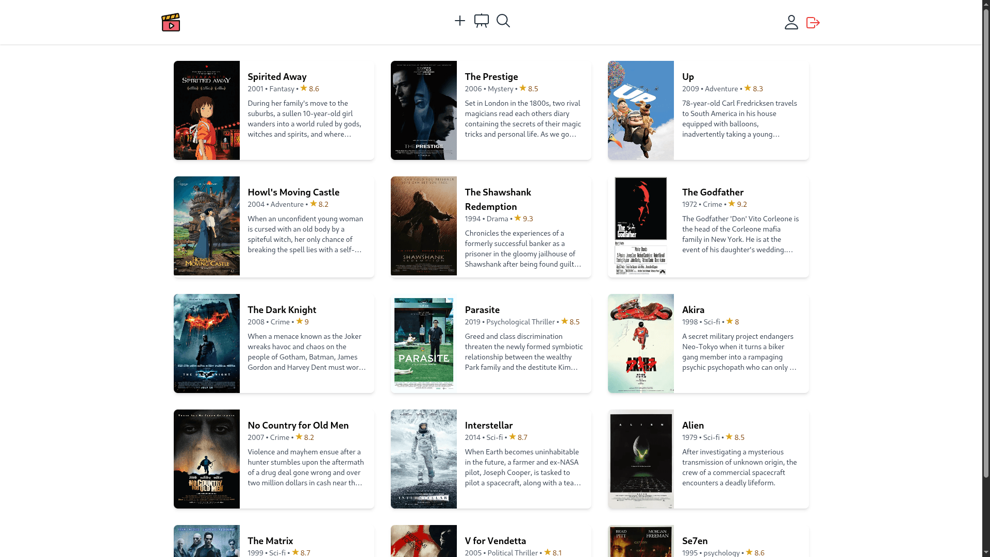
Task: Open Howl's Moving Castle title
Action: coord(293,192)
